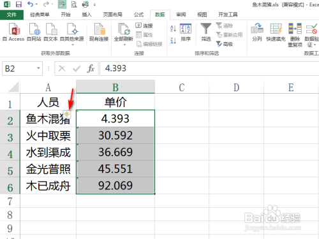
Task: Switch to Home (开始) tab
Action: [x=66, y=15]
